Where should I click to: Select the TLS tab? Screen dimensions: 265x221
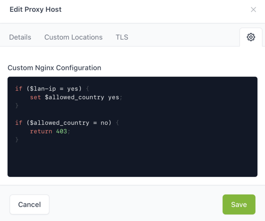[122, 37]
